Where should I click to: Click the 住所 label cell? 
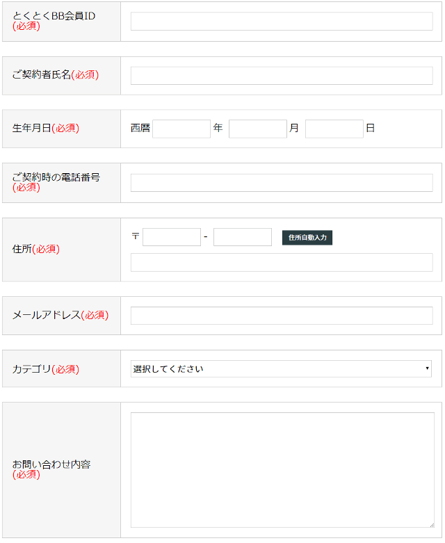tap(62, 250)
